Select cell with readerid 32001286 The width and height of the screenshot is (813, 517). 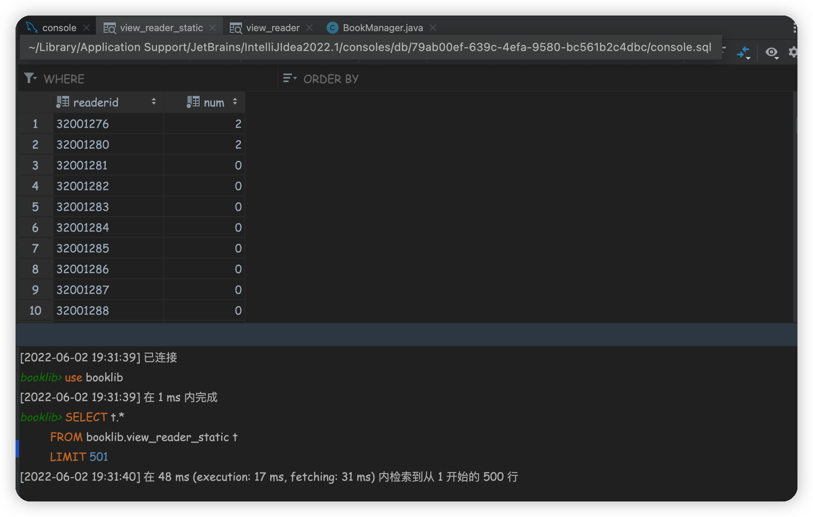[108, 269]
